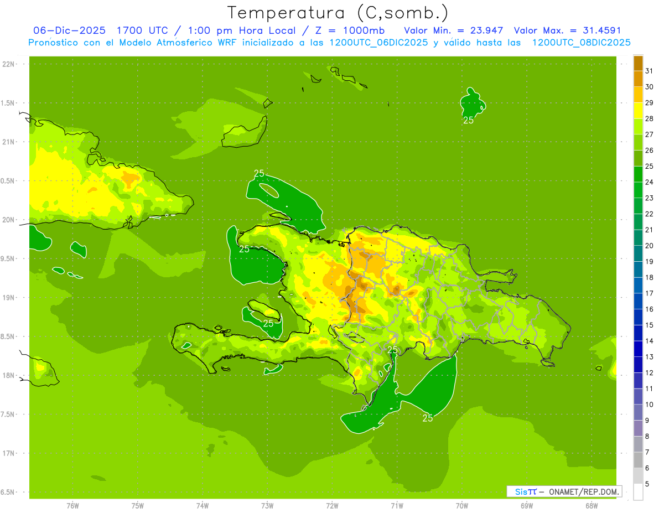Click the '18N' latitude label
The image size is (664, 513).
(9, 376)
